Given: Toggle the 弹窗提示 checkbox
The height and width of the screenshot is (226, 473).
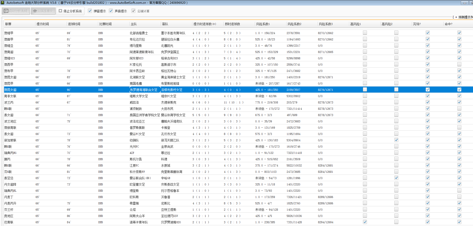Looking at the screenshot, I should 90,11.
